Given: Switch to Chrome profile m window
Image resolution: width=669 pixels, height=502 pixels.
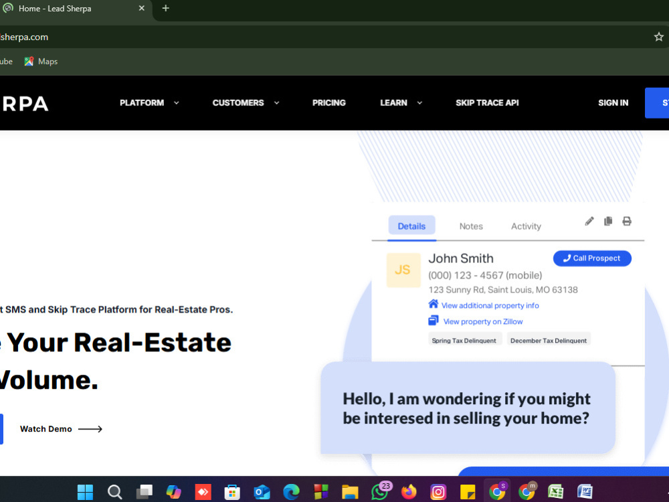Looking at the screenshot, I should [x=527, y=491].
